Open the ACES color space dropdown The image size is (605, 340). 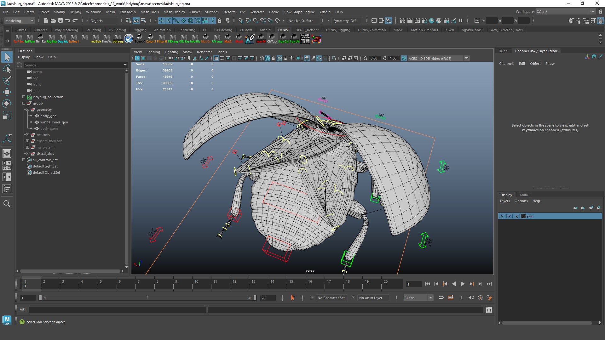point(439,58)
